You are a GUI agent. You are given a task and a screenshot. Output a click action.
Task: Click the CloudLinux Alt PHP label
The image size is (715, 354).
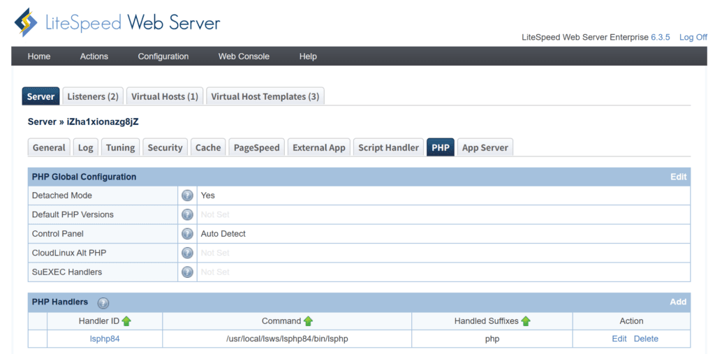pyautogui.click(x=69, y=253)
